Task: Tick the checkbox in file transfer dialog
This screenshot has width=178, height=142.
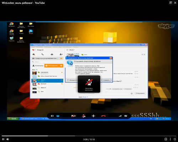Action: [x=68, y=80]
